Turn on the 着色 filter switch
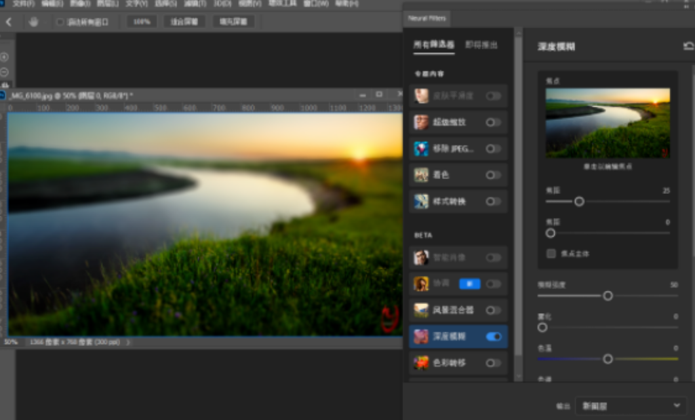The image size is (695, 420). click(493, 175)
